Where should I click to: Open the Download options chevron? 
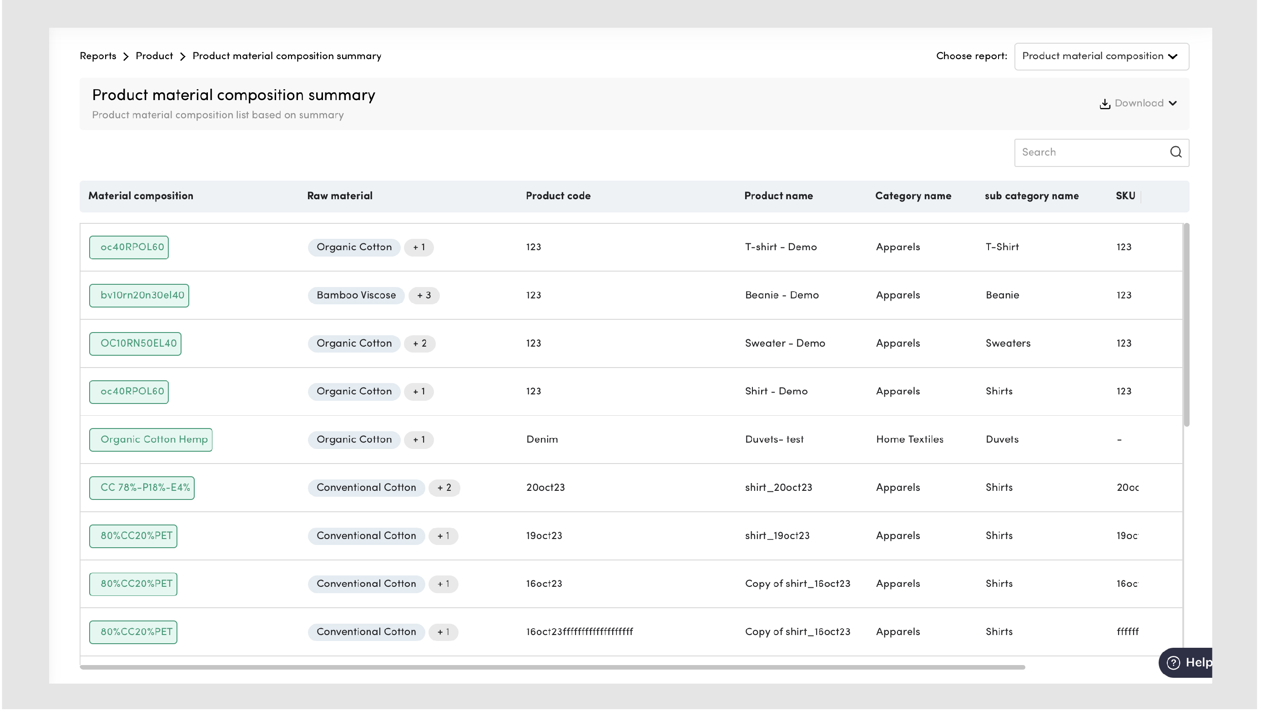1172,103
